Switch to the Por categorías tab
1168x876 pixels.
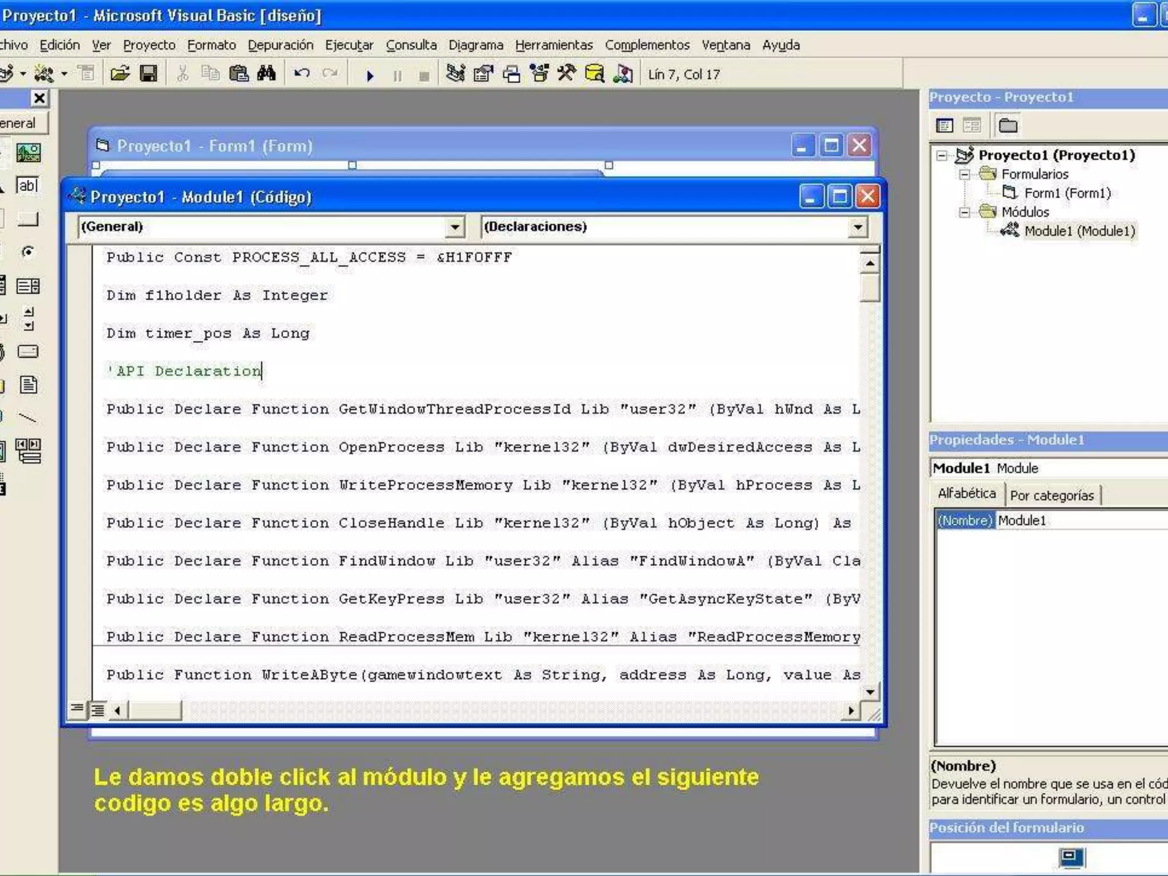click(1051, 495)
